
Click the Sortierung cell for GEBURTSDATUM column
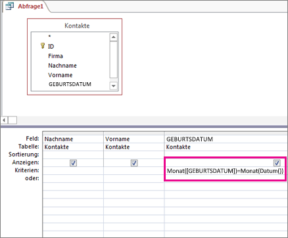[226, 155]
